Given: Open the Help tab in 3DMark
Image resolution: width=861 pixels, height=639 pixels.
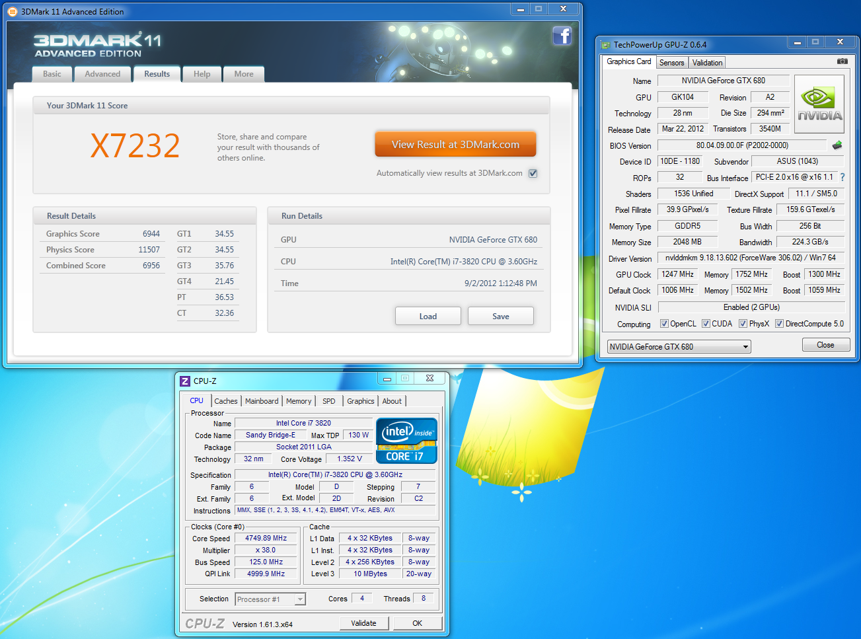Looking at the screenshot, I should (202, 74).
